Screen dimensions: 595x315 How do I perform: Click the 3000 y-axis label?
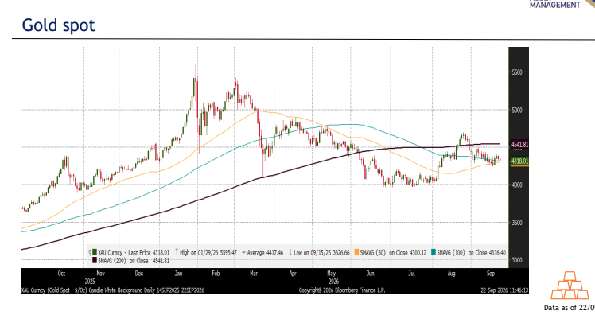tap(517, 260)
